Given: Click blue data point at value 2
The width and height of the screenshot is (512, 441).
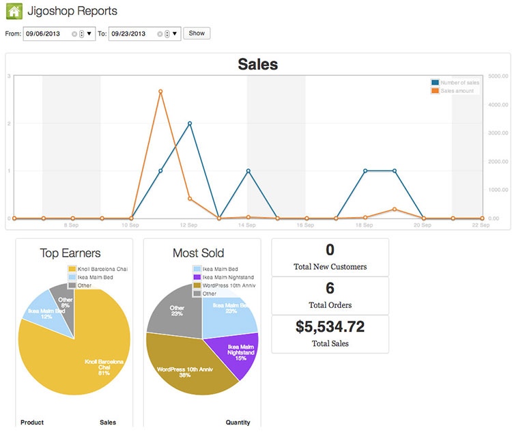Looking at the screenshot, I should [190, 124].
